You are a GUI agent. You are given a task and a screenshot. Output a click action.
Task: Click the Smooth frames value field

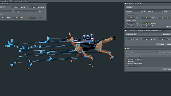pyautogui.click(x=32, y=18)
